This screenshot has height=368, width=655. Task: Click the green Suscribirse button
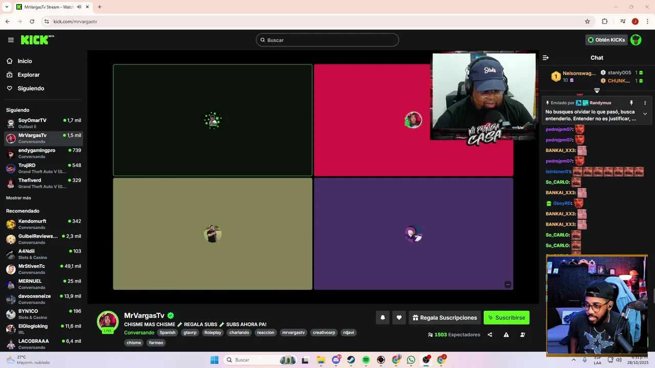(507, 317)
